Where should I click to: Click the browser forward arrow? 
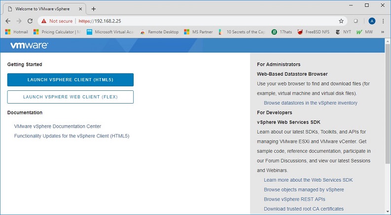point(19,21)
